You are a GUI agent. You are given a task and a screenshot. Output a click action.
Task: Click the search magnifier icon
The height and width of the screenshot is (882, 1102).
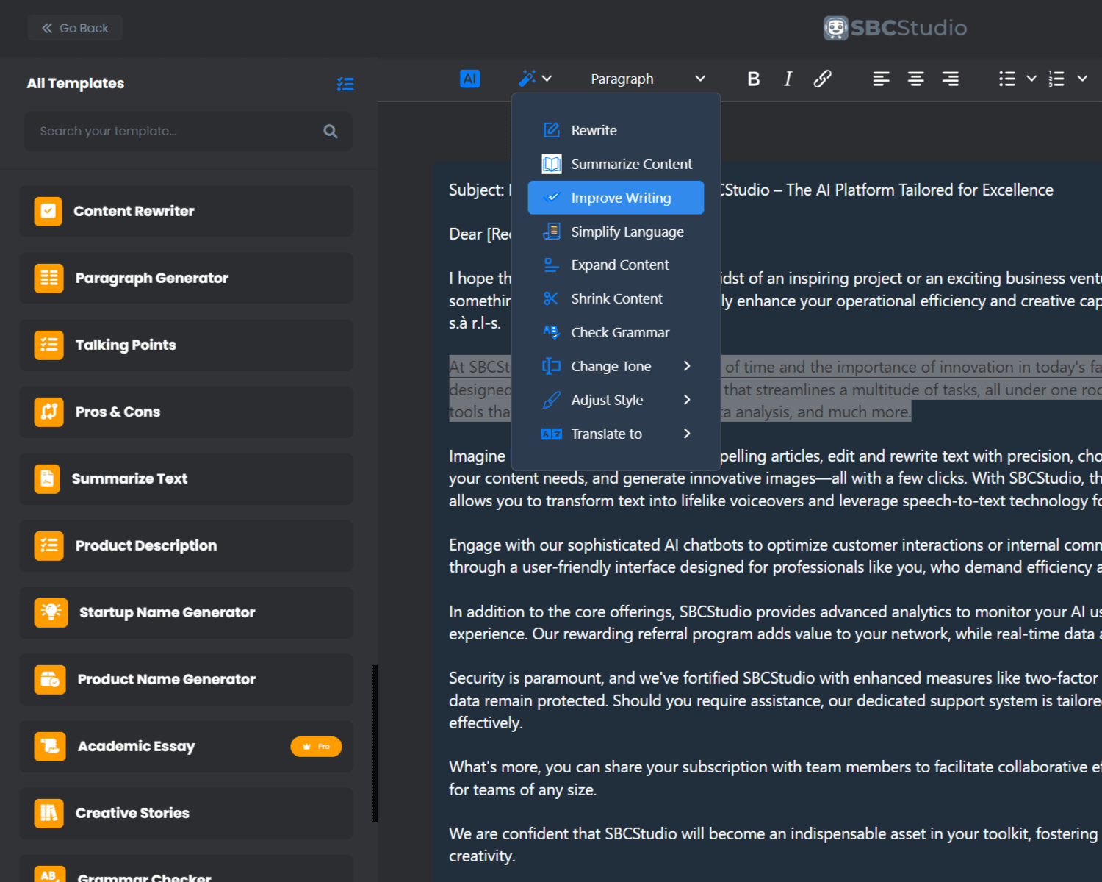[331, 131]
